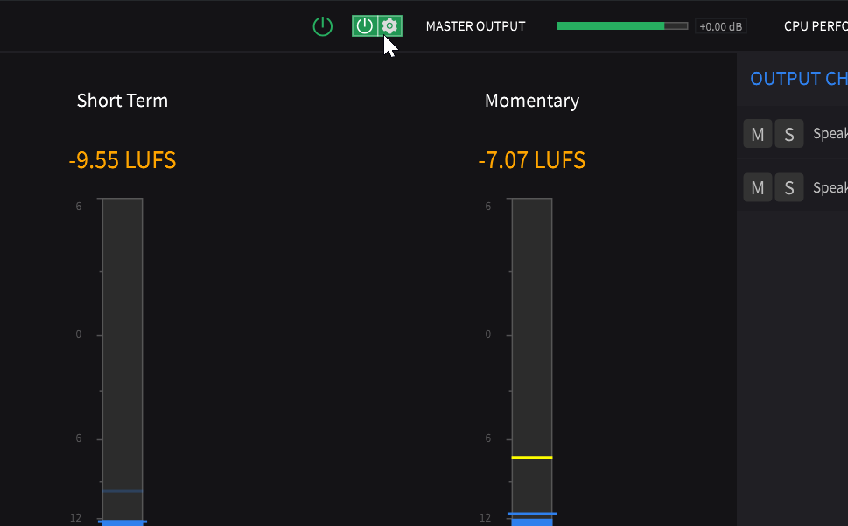Click the Output Channels panel heading

(799, 79)
